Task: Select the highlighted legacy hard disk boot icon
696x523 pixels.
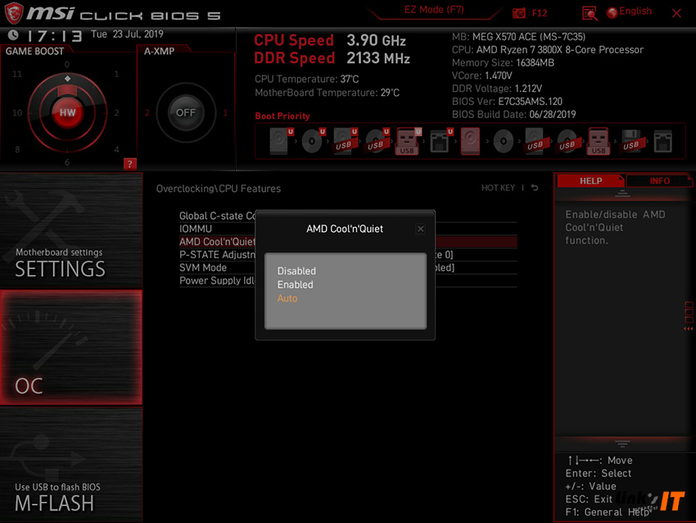Action: click(471, 141)
